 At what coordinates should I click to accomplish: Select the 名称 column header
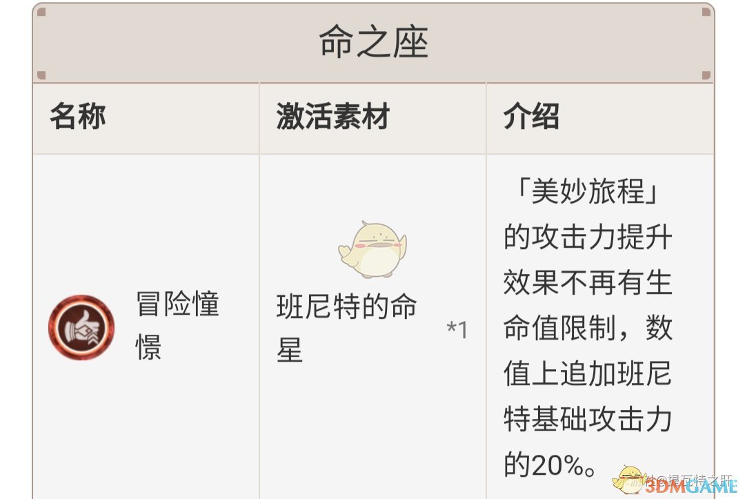[x=77, y=117]
